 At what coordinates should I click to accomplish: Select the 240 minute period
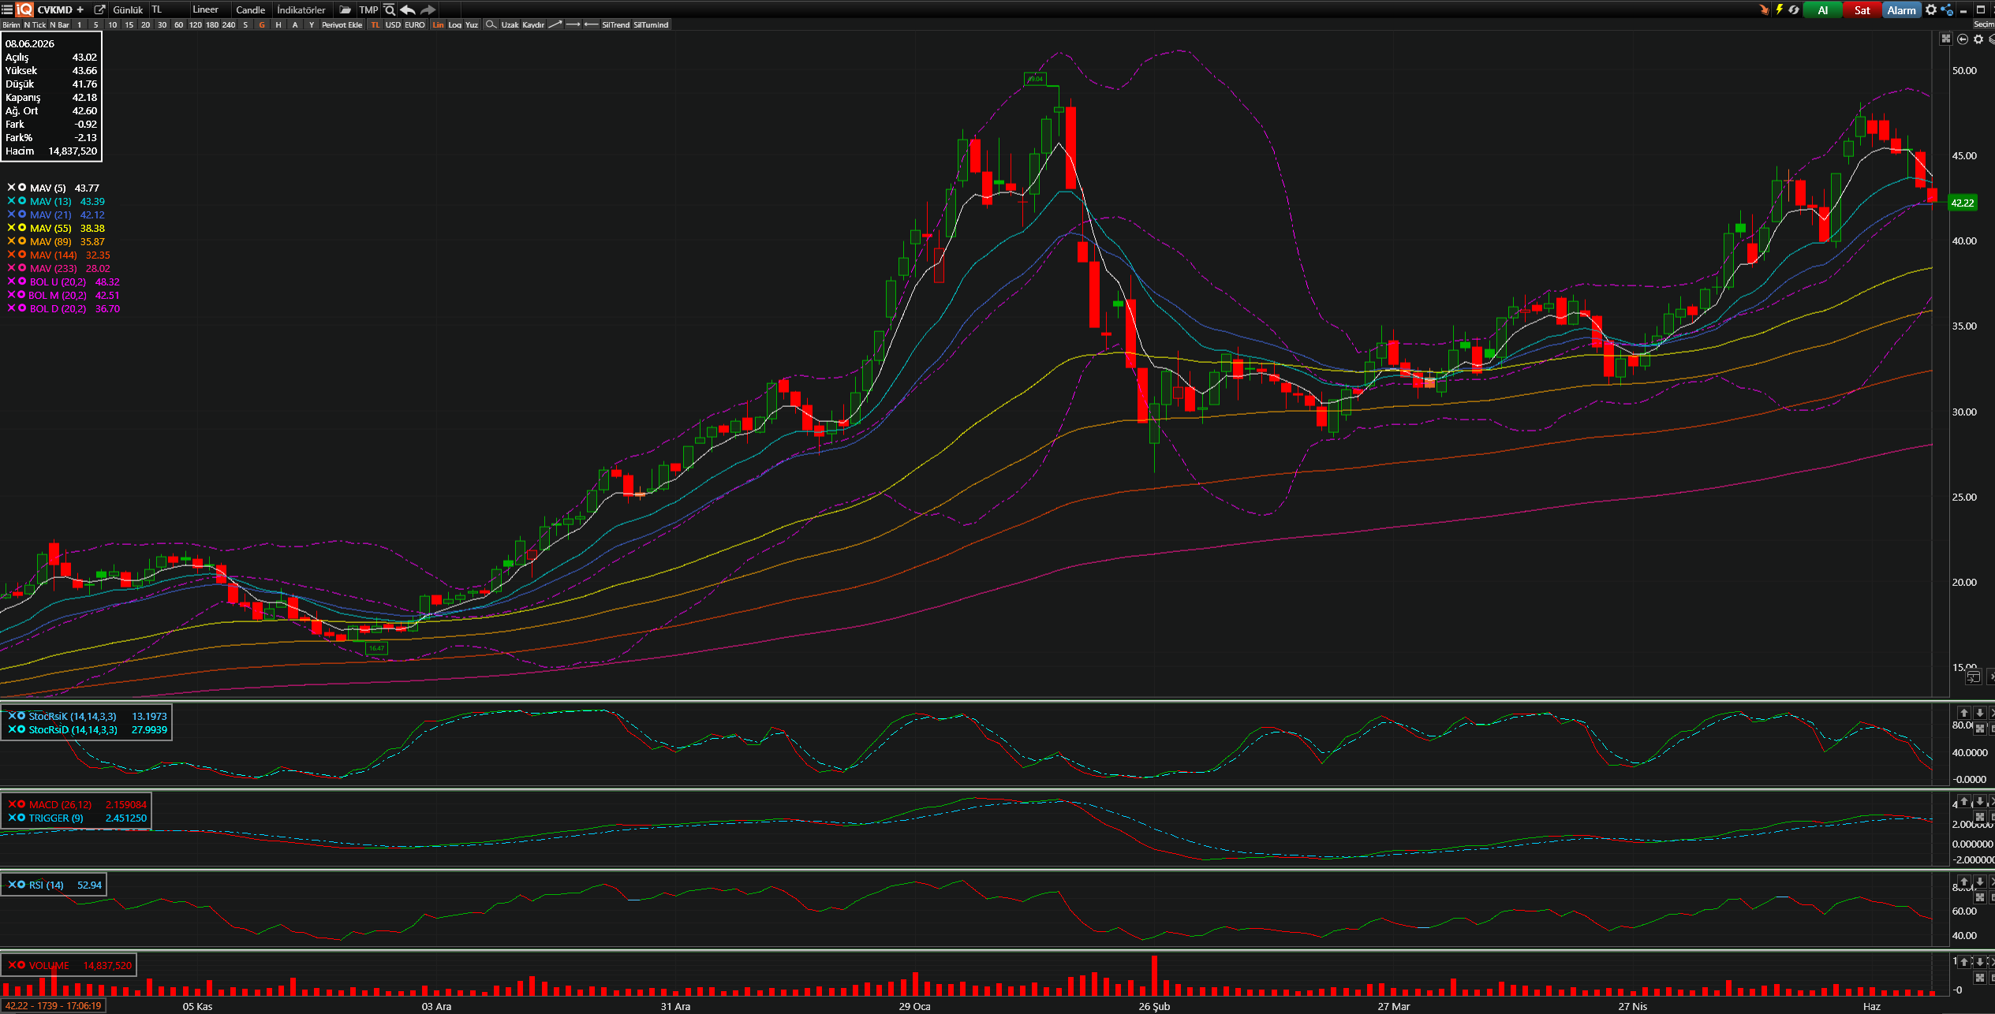229,24
